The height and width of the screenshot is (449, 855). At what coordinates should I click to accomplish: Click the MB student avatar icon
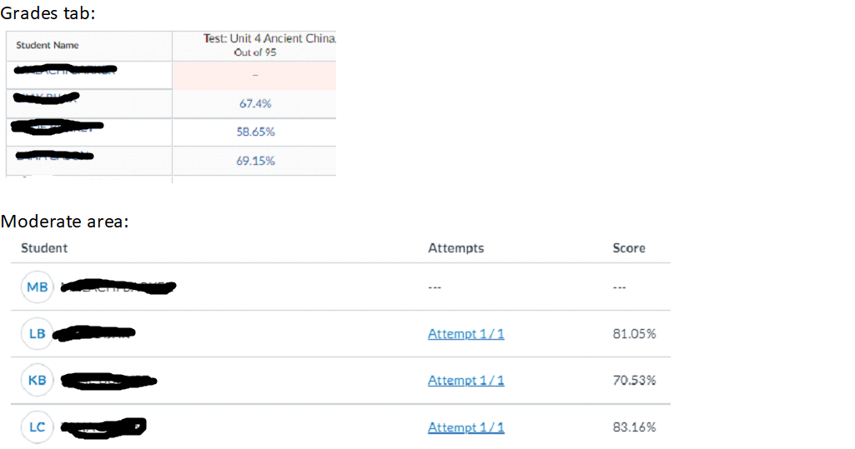tap(38, 287)
